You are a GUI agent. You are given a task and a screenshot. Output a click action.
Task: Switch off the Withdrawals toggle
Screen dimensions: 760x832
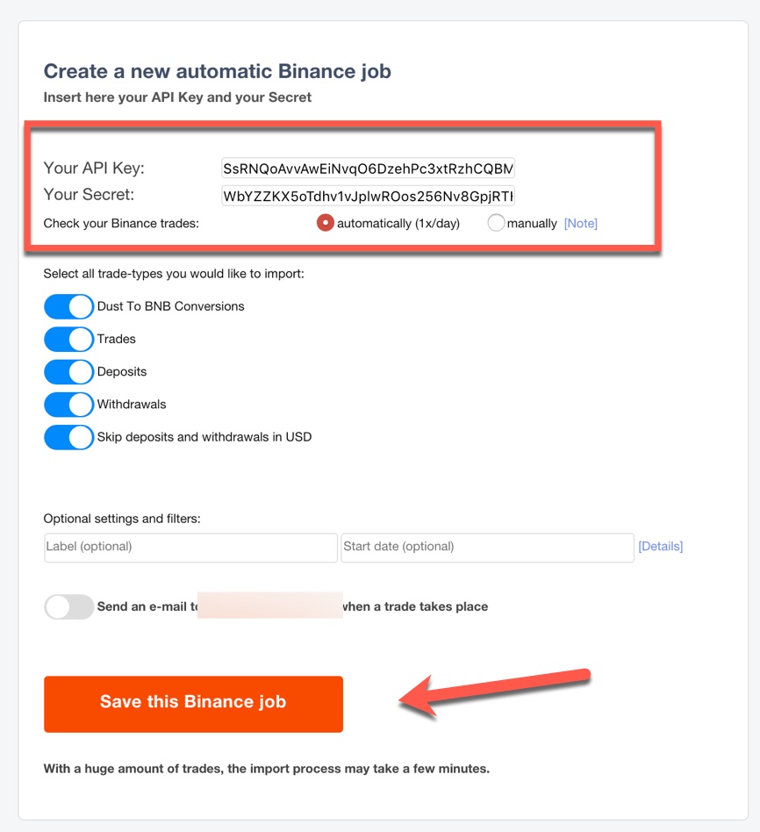(x=69, y=405)
